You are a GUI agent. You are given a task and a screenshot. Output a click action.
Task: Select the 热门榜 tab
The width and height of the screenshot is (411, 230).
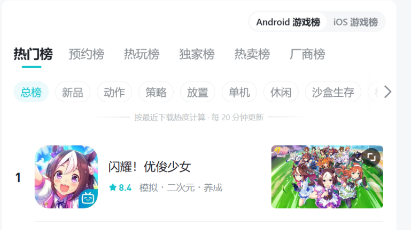33,54
